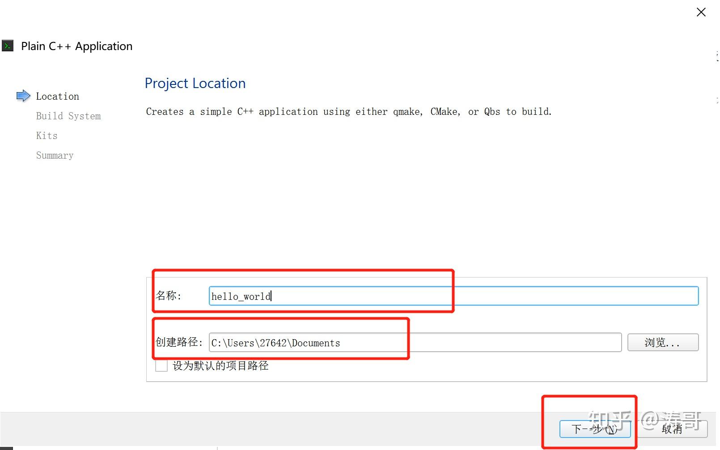The width and height of the screenshot is (720, 450).
Task: Click the blue arrow beside Location
Action: 23,96
